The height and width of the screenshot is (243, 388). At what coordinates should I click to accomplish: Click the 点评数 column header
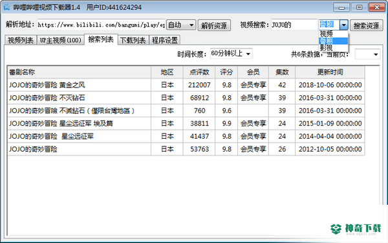(x=199, y=72)
